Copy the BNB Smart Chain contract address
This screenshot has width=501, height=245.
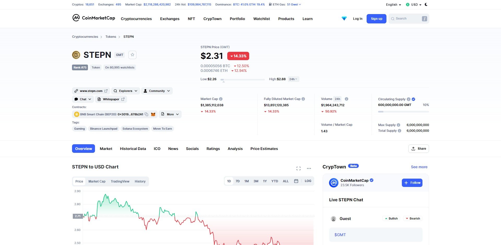[147, 114]
